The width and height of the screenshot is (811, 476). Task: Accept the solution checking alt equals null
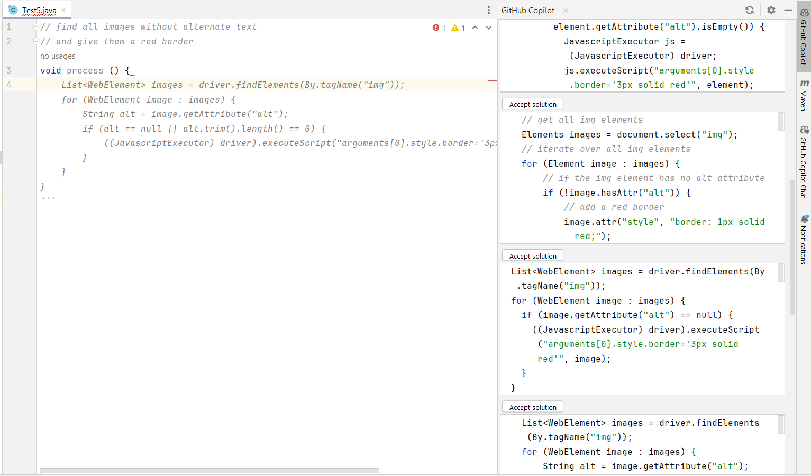click(533, 256)
